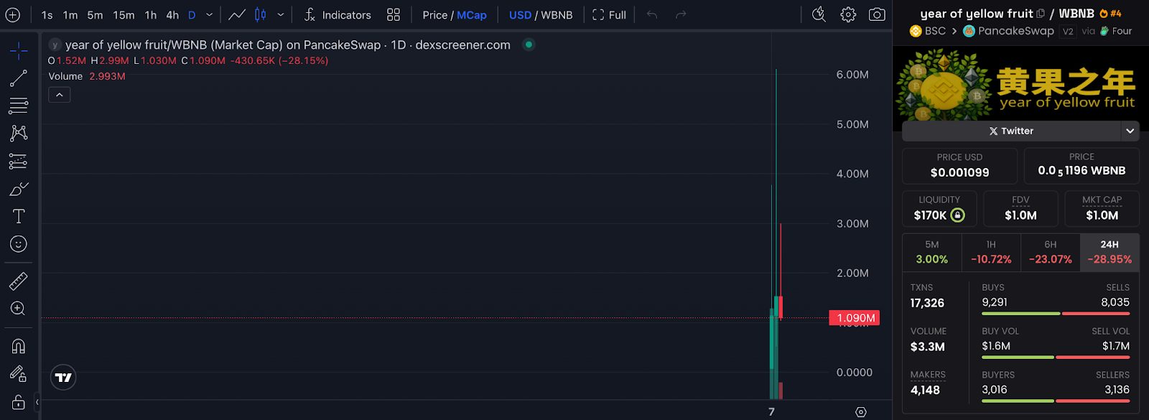The height and width of the screenshot is (420, 1149).
Task: Open the Indicators menu
Action: 338,15
